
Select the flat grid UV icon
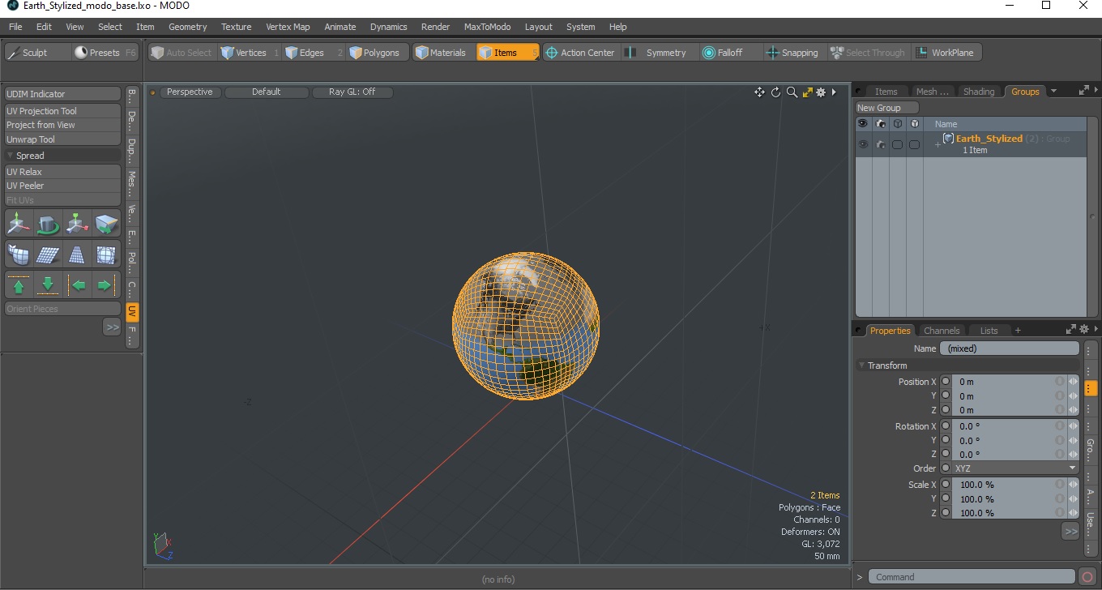click(48, 254)
